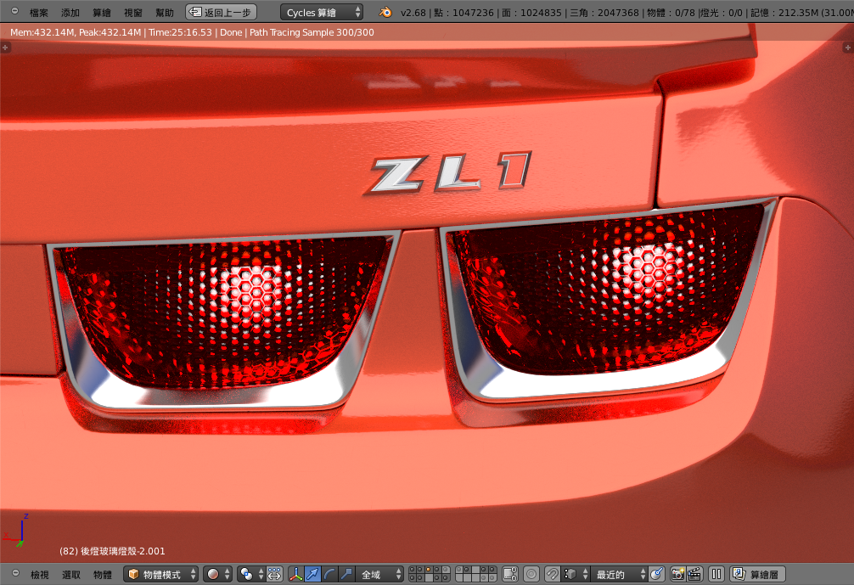Select the translate manipulator arrow icon
This screenshot has width=854, height=585.
click(313, 575)
